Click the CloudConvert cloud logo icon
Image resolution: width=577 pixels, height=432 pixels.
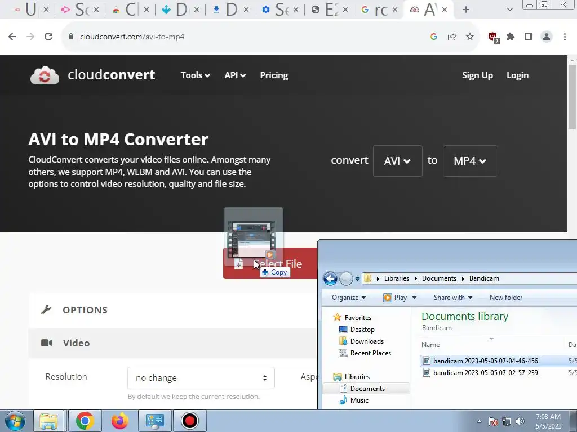point(45,75)
